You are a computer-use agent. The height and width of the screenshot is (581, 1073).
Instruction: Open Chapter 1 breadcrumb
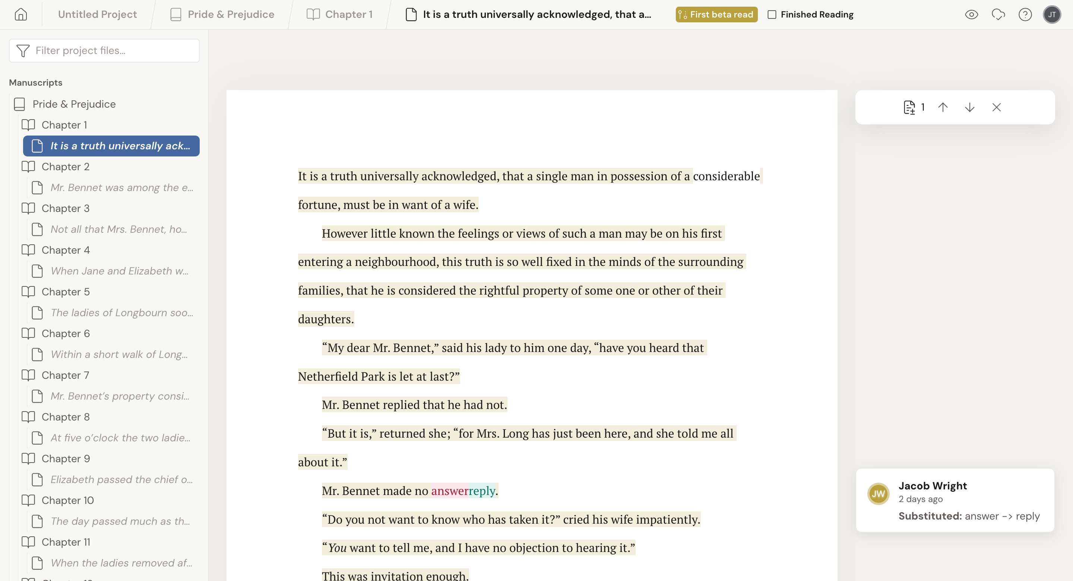(339, 15)
